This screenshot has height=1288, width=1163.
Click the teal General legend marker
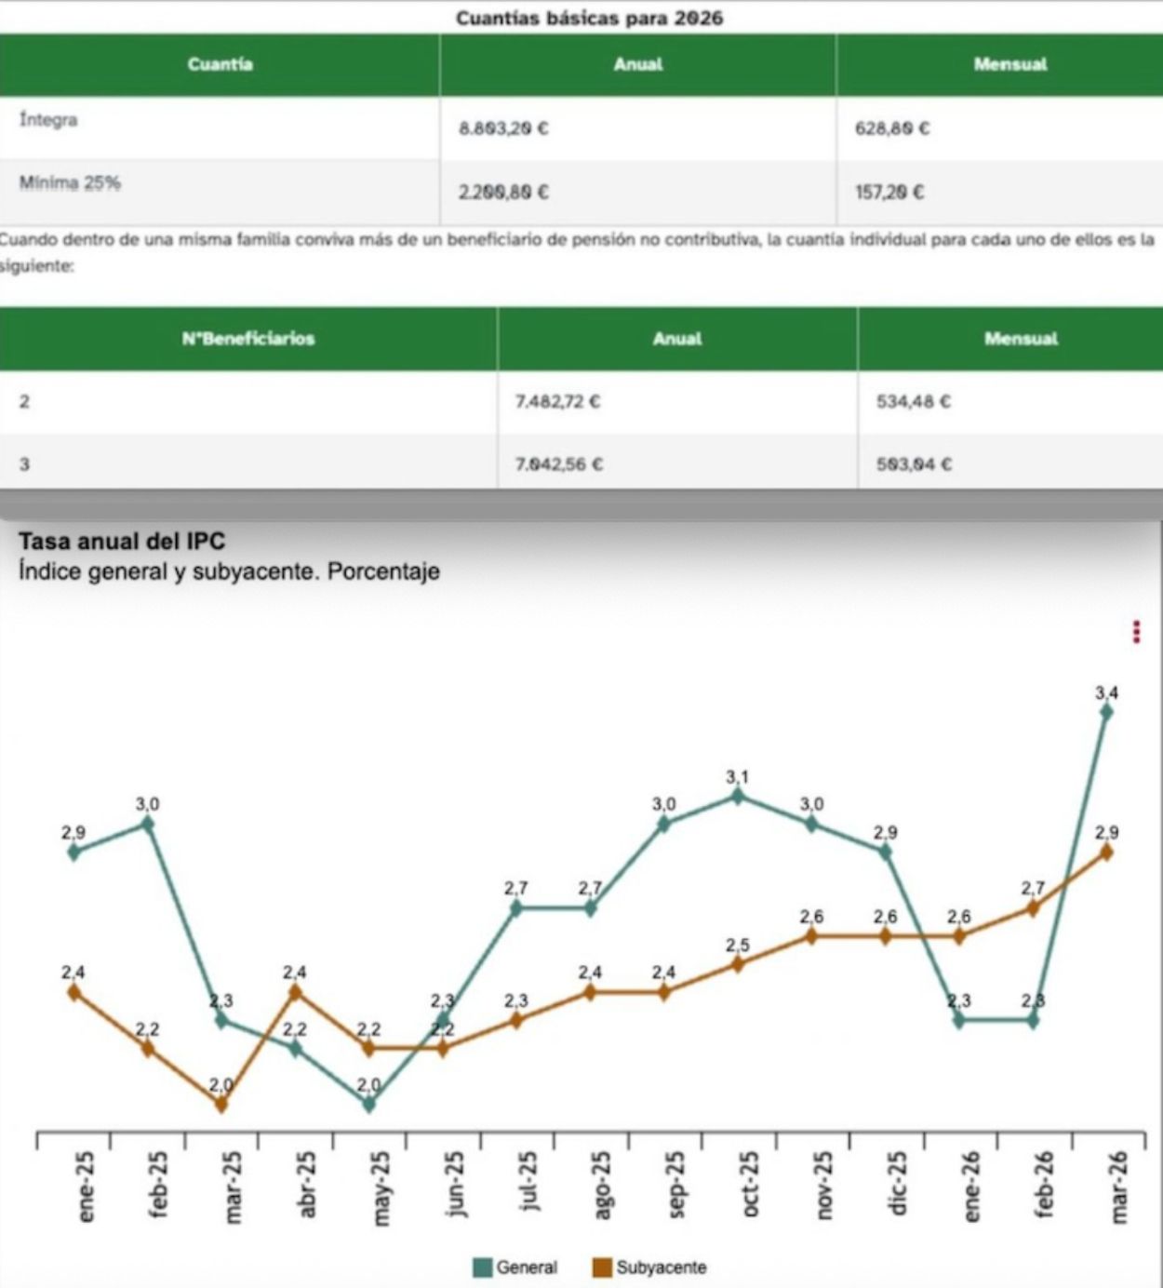485,1267
